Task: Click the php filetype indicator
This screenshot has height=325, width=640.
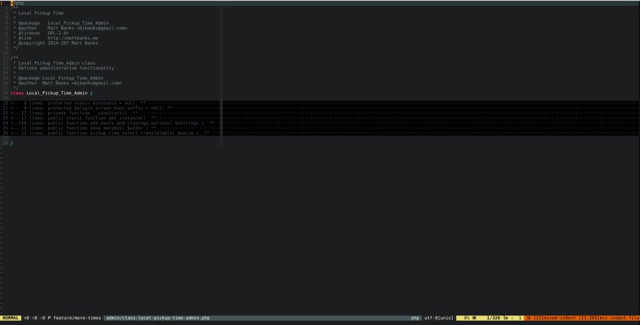Action: click(x=416, y=318)
